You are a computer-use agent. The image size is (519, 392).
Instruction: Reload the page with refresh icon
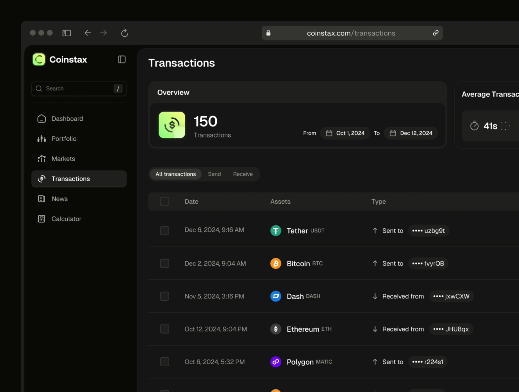pos(125,33)
